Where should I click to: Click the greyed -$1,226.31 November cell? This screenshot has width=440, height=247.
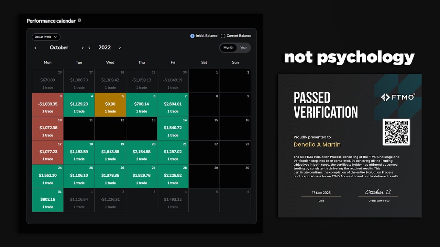110,200
